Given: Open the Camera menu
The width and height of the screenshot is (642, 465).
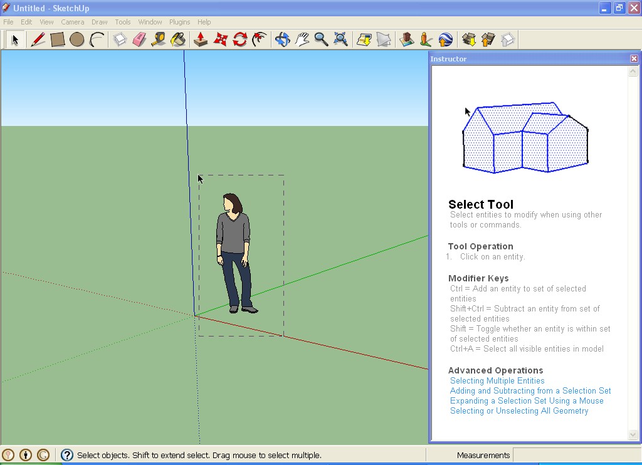Looking at the screenshot, I should tap(73, 21).
